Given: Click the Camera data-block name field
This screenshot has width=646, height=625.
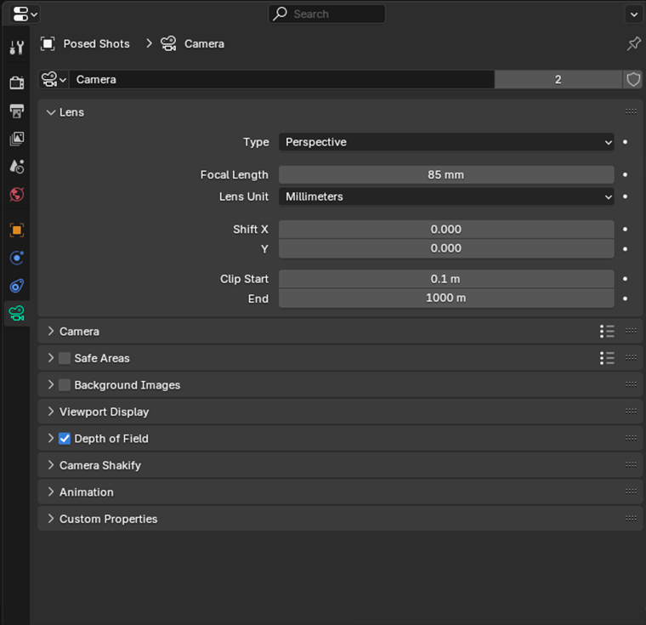Looking at the screenshot, I should coord(282,80).
